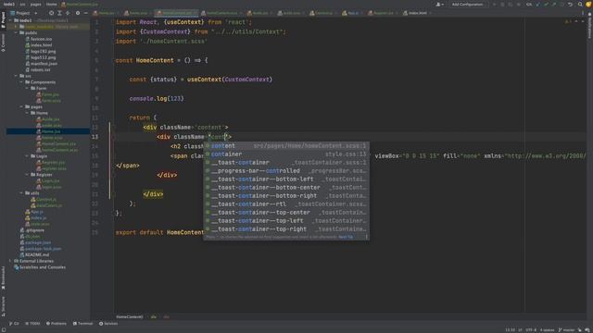Click the Next Tip link in completion popup
Screen dimensions: 593x333
pos(346,237)
